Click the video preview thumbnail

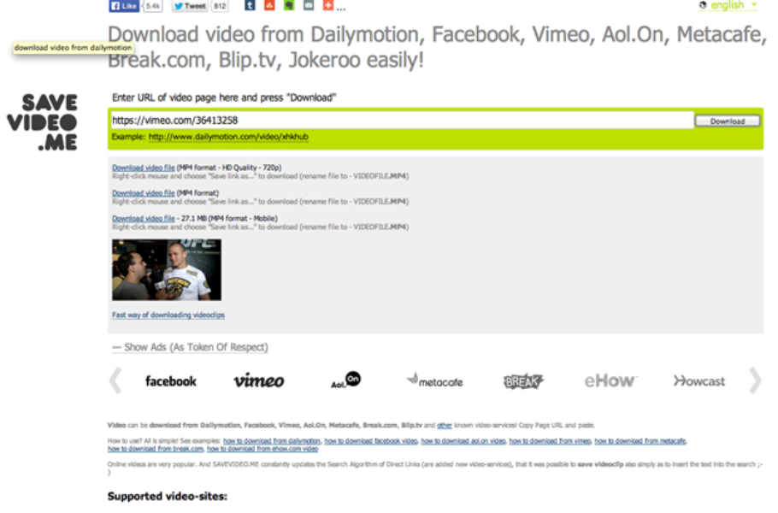(167, 269)
